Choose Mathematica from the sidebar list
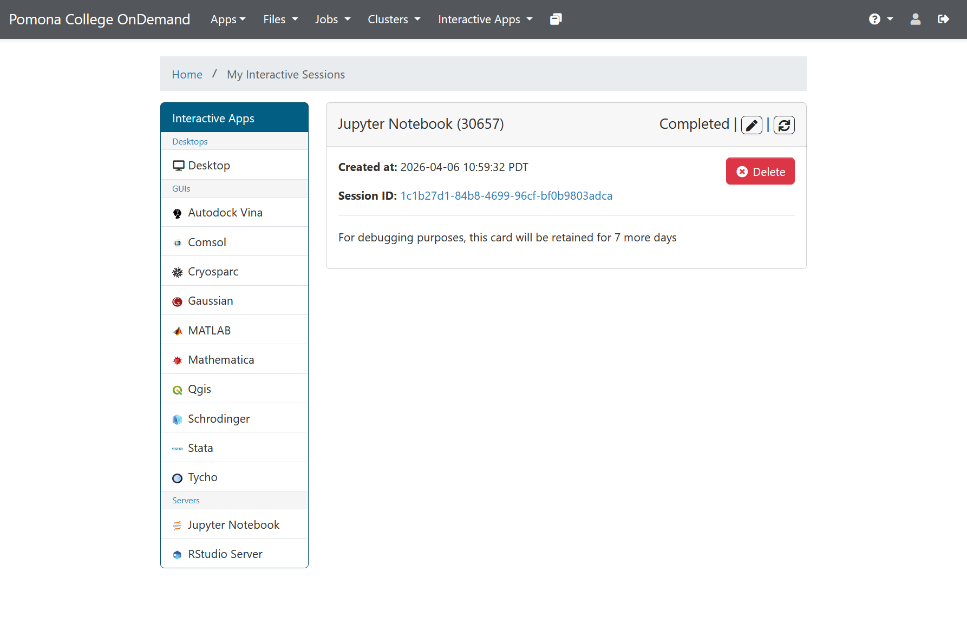This screenshot has height=637, width=967. coord(234,359)
